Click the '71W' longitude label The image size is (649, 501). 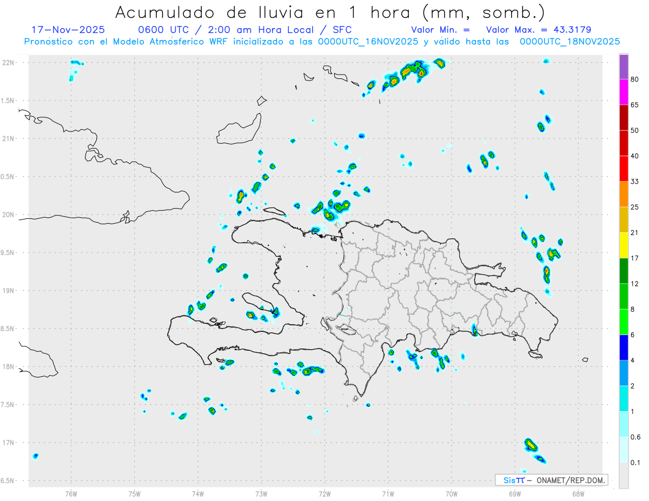(x=388, y=493)
